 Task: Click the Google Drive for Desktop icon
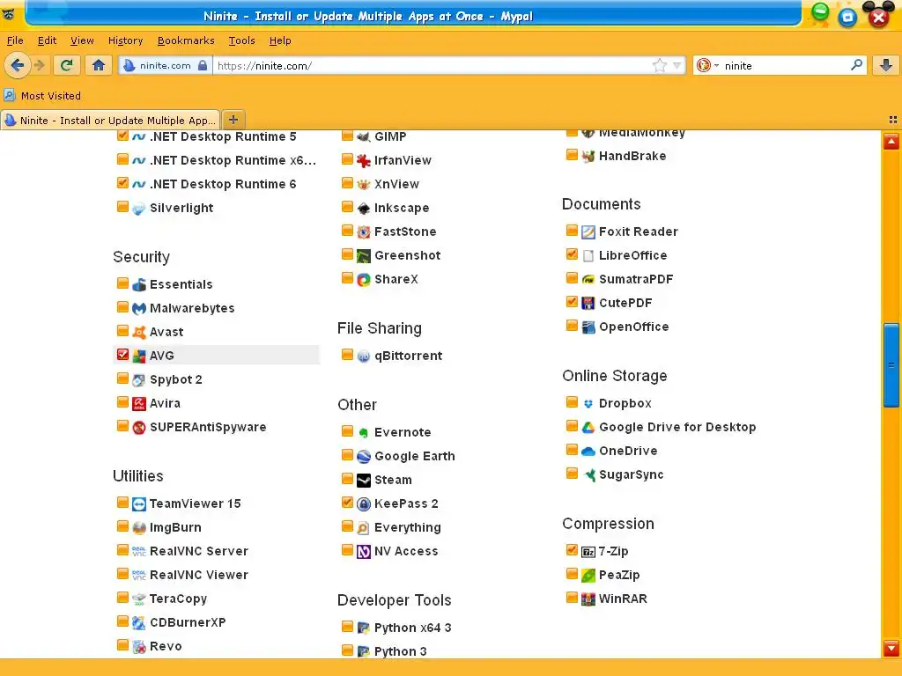588,428
